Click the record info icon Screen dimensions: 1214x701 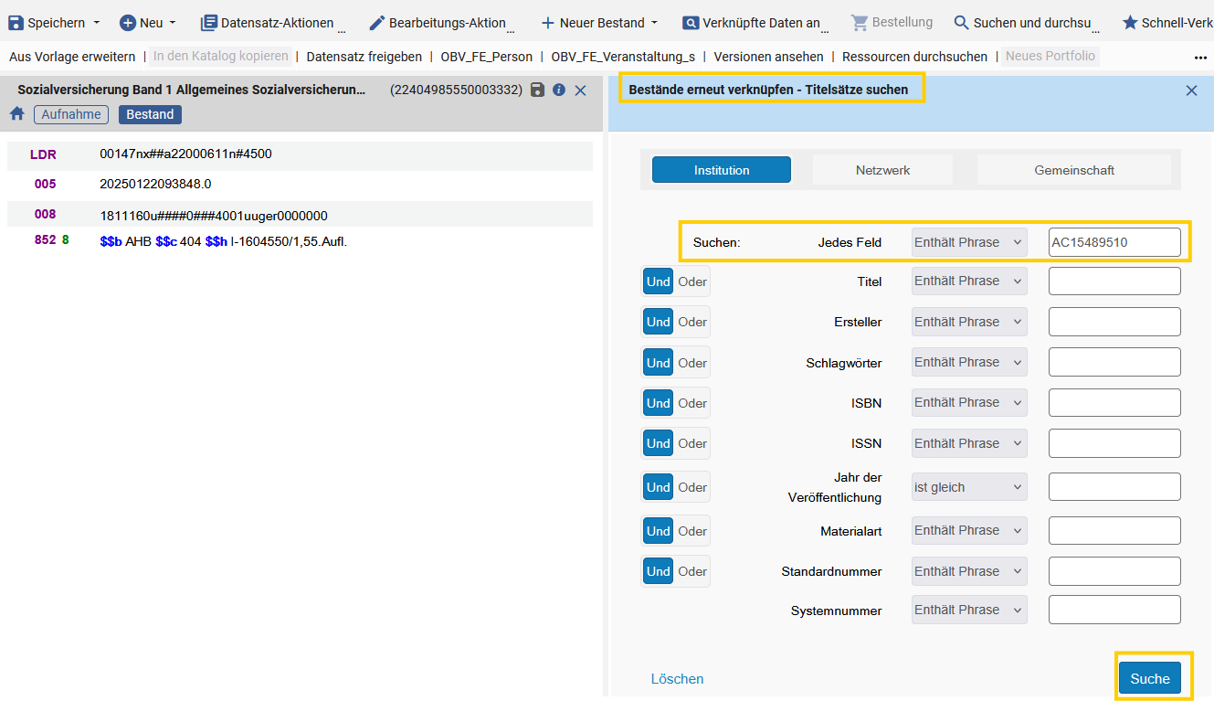click(x=559, y=90)
